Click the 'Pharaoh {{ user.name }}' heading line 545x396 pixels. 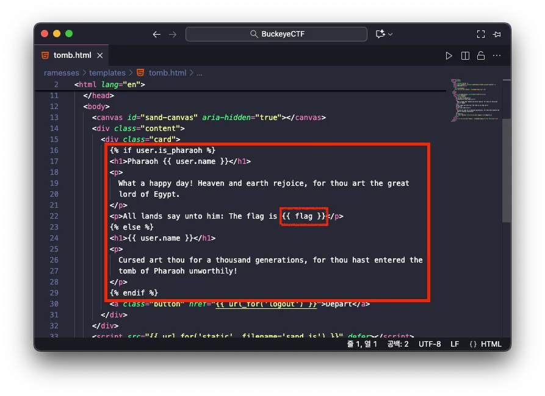tap(180, 161)
